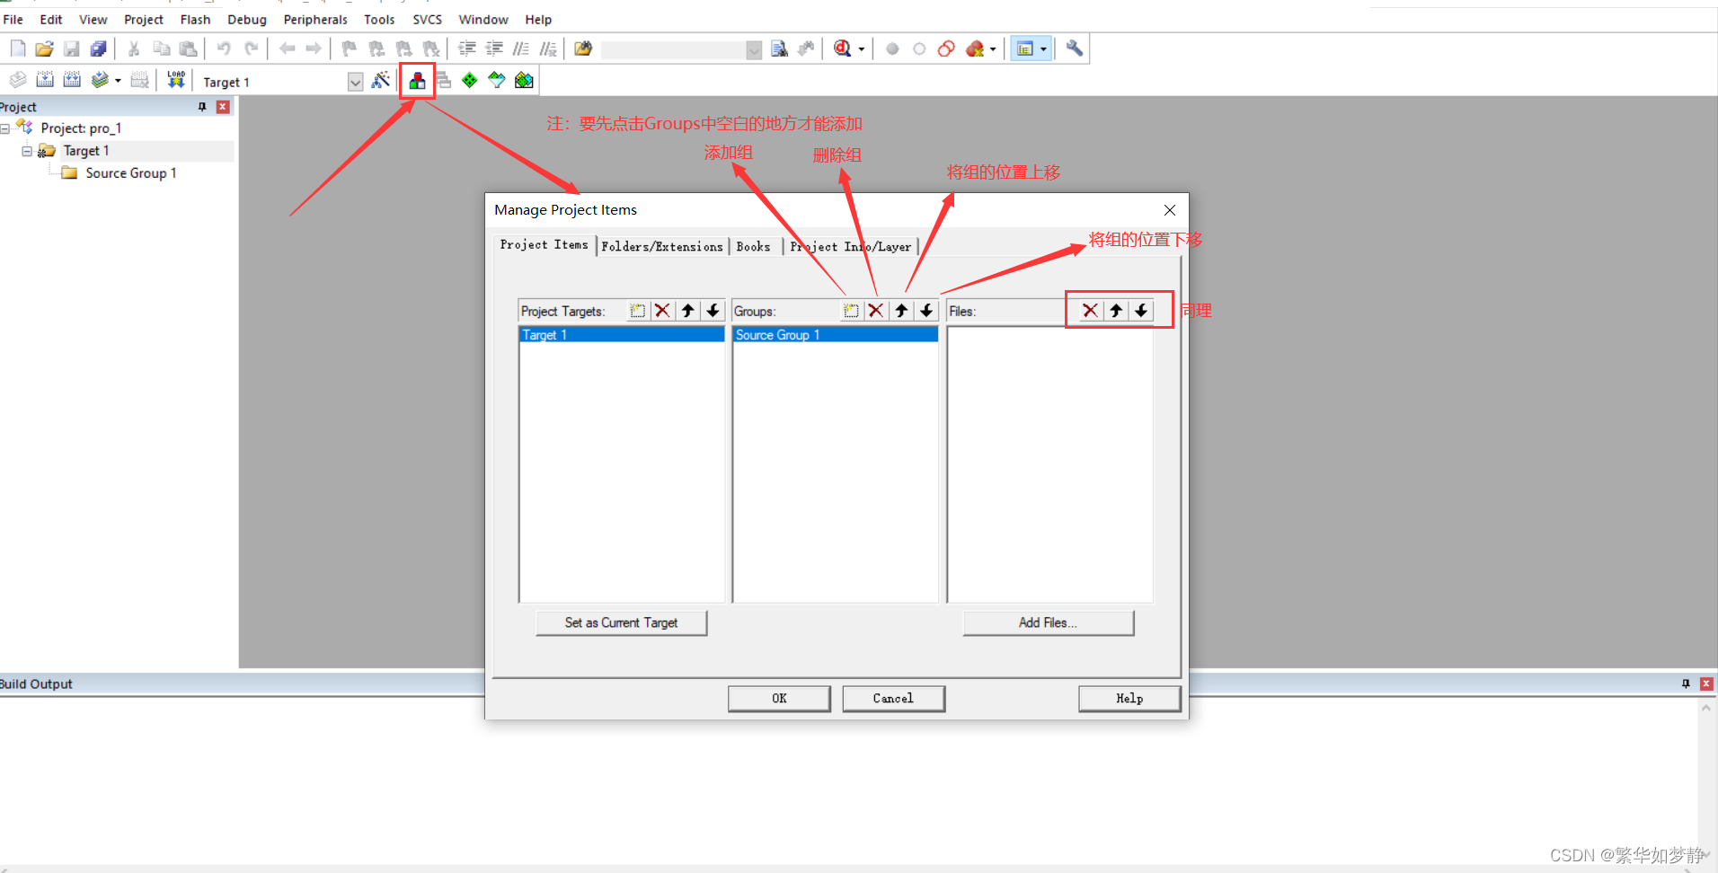
Task: Click the window layout icon
Action: (1024, 48)
